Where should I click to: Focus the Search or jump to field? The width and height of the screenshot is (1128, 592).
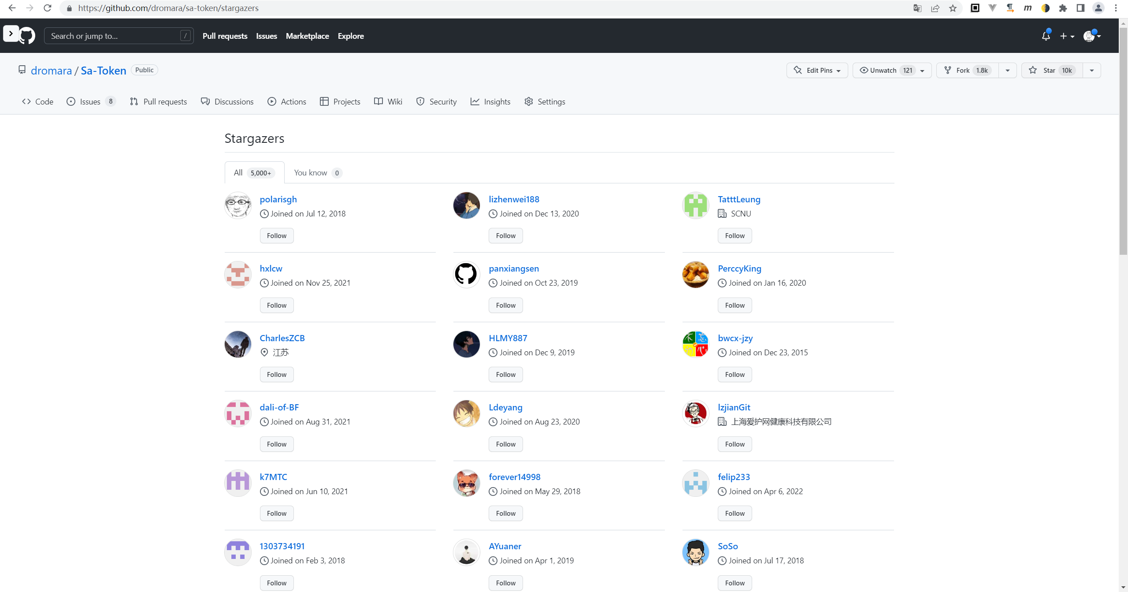(x=119, y=36)
